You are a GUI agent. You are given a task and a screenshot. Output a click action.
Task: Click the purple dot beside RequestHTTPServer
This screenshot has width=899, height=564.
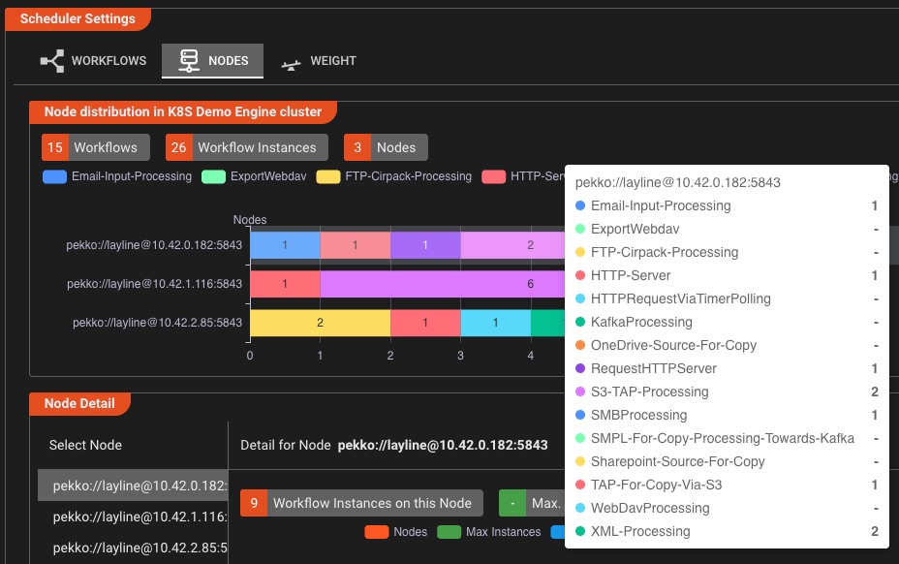579,368
